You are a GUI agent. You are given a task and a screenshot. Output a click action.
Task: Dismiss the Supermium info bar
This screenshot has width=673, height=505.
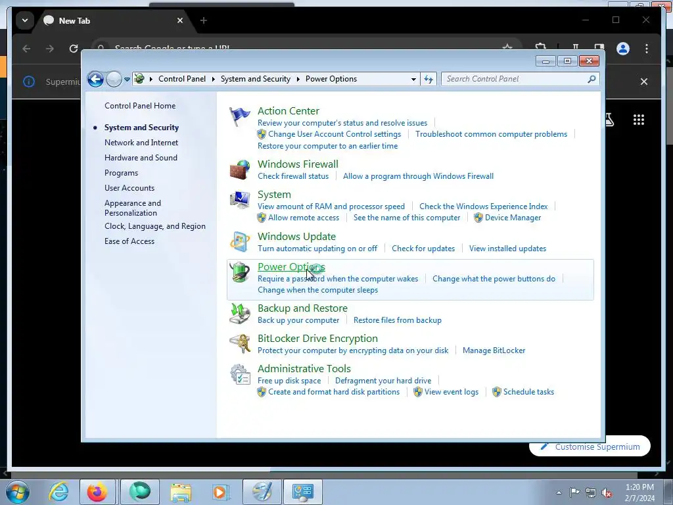[644, 82]
